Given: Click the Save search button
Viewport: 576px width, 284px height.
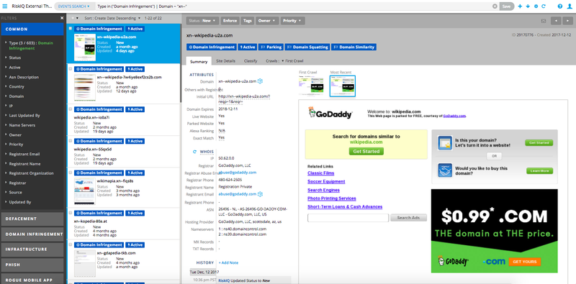Looking at the screenshot, I should (507, 6).
